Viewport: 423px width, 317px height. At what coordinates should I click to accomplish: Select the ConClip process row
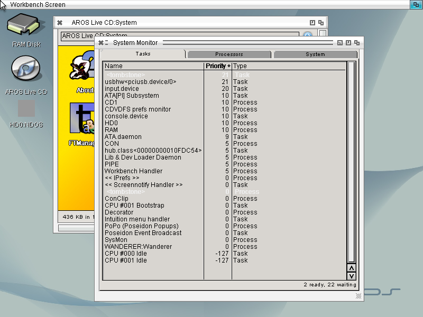tap(225, 199)
